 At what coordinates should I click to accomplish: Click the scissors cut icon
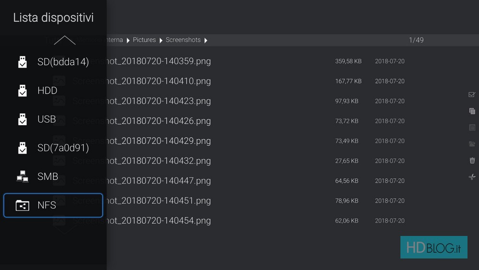[472, 177]
